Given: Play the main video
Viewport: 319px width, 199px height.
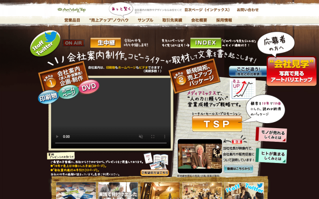Looking at the screenshot, I should tap(57, 136).
